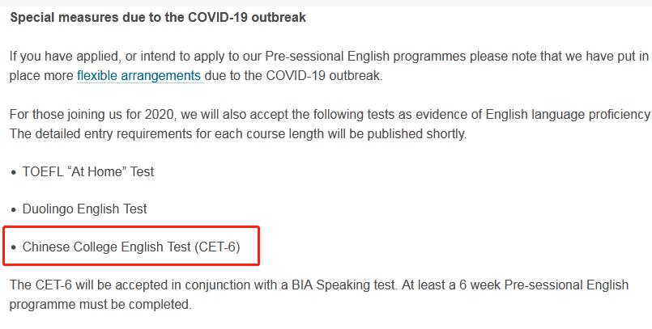Select the Duolingo English Test item
The width and height of the screenshot is (652, 329).
pos(84,209)
